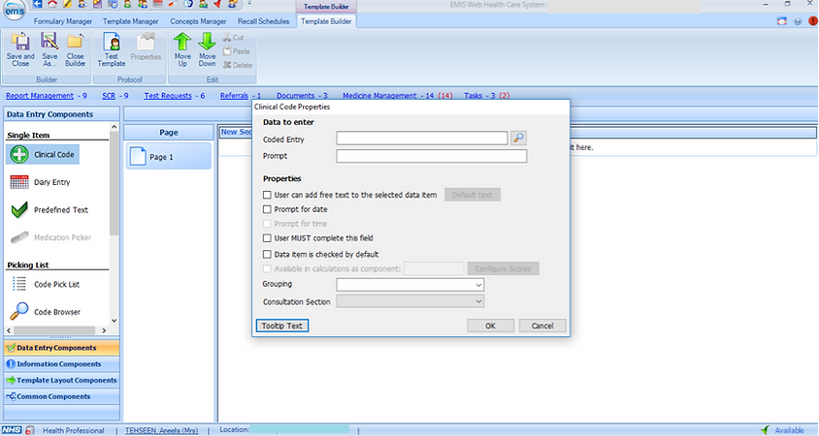
Task: Switch to the Formulary Manager tab
Action: tap(63, 21)
